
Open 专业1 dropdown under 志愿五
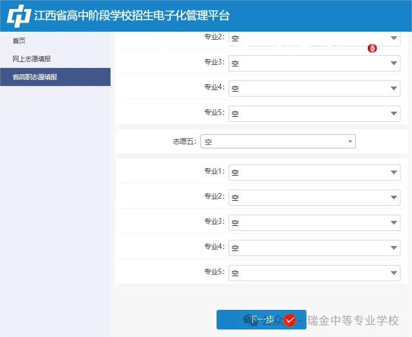click(315, 173)
